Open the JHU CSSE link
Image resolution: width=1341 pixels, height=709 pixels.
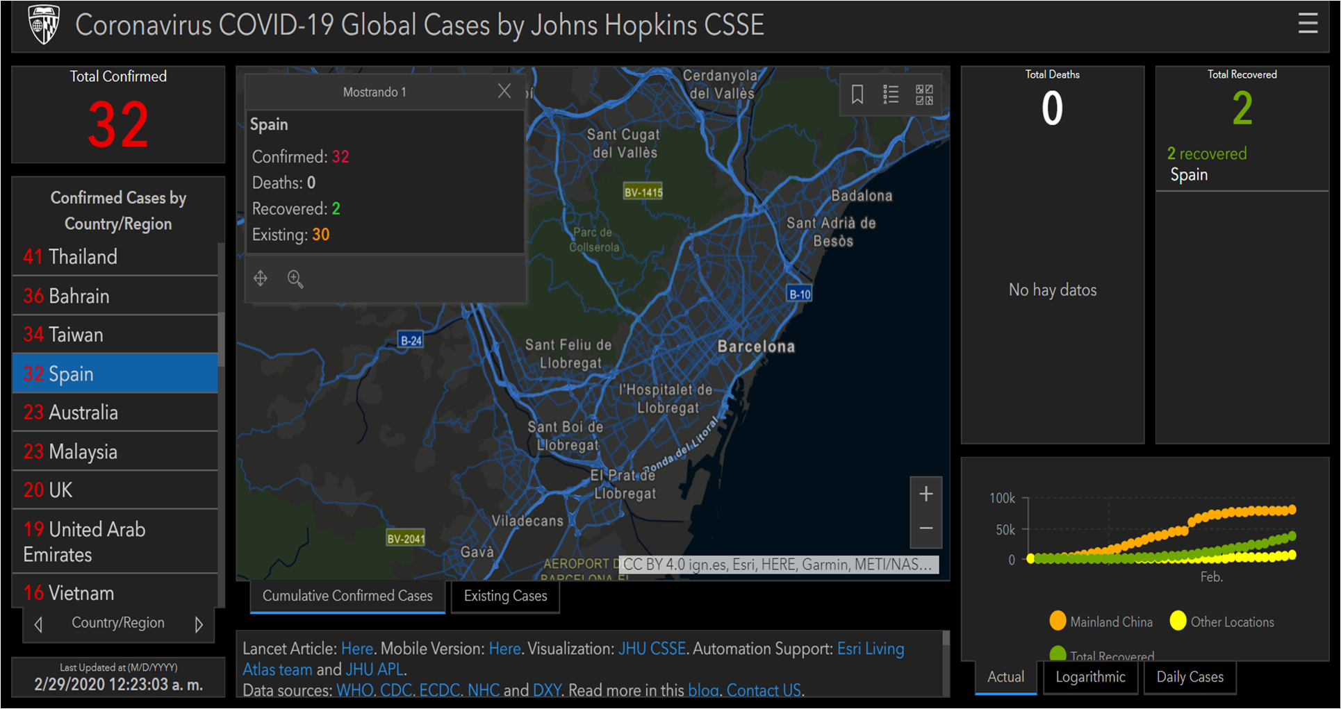[652, 649]
